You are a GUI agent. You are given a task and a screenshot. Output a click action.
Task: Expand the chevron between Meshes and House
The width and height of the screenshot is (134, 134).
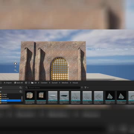[x=70, y=83]
